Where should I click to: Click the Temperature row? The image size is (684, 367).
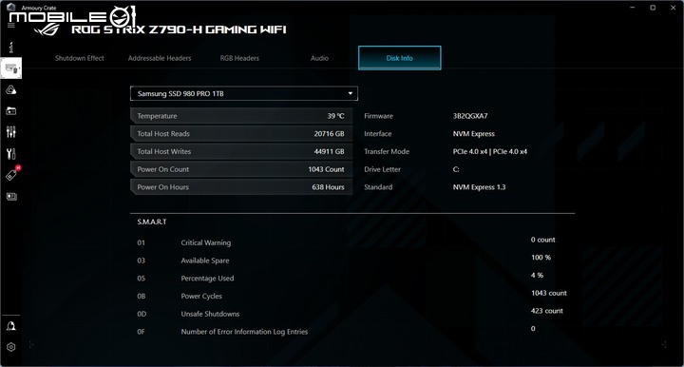[x=241, y=116]
